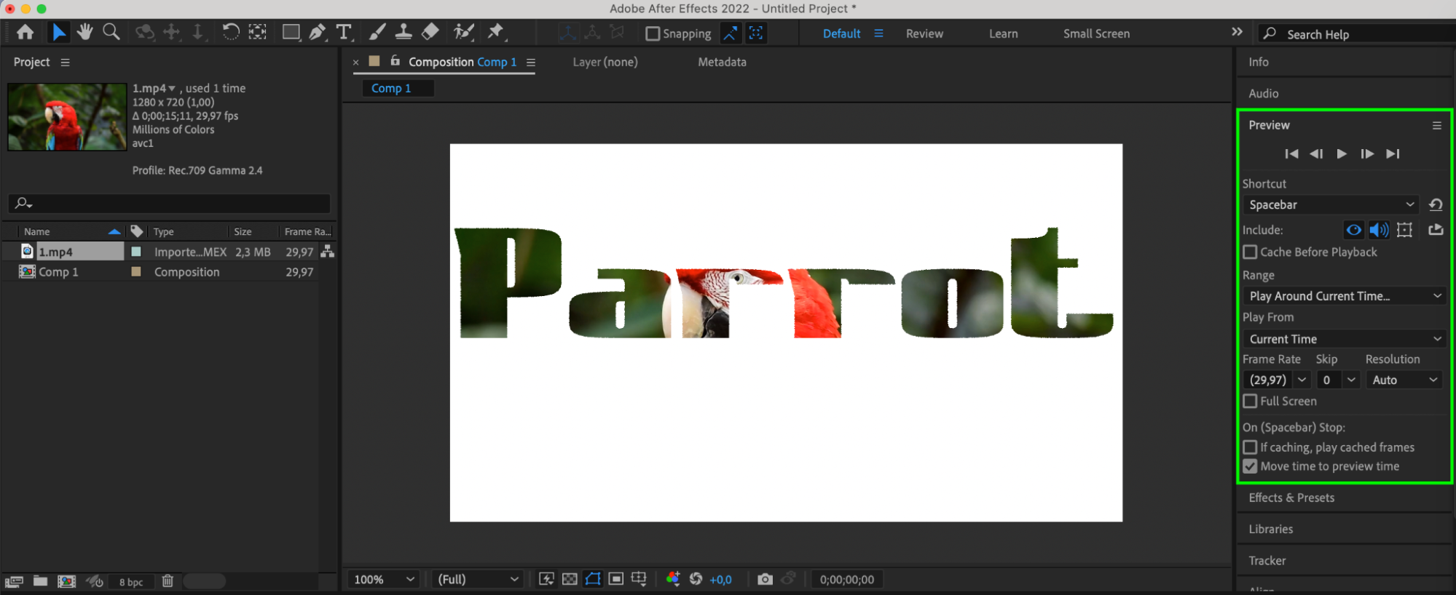This screenshot has width=1456, height=595.
Task: Open the Play Around Current Time range dropdown
Action: (x=1344, y=296)
